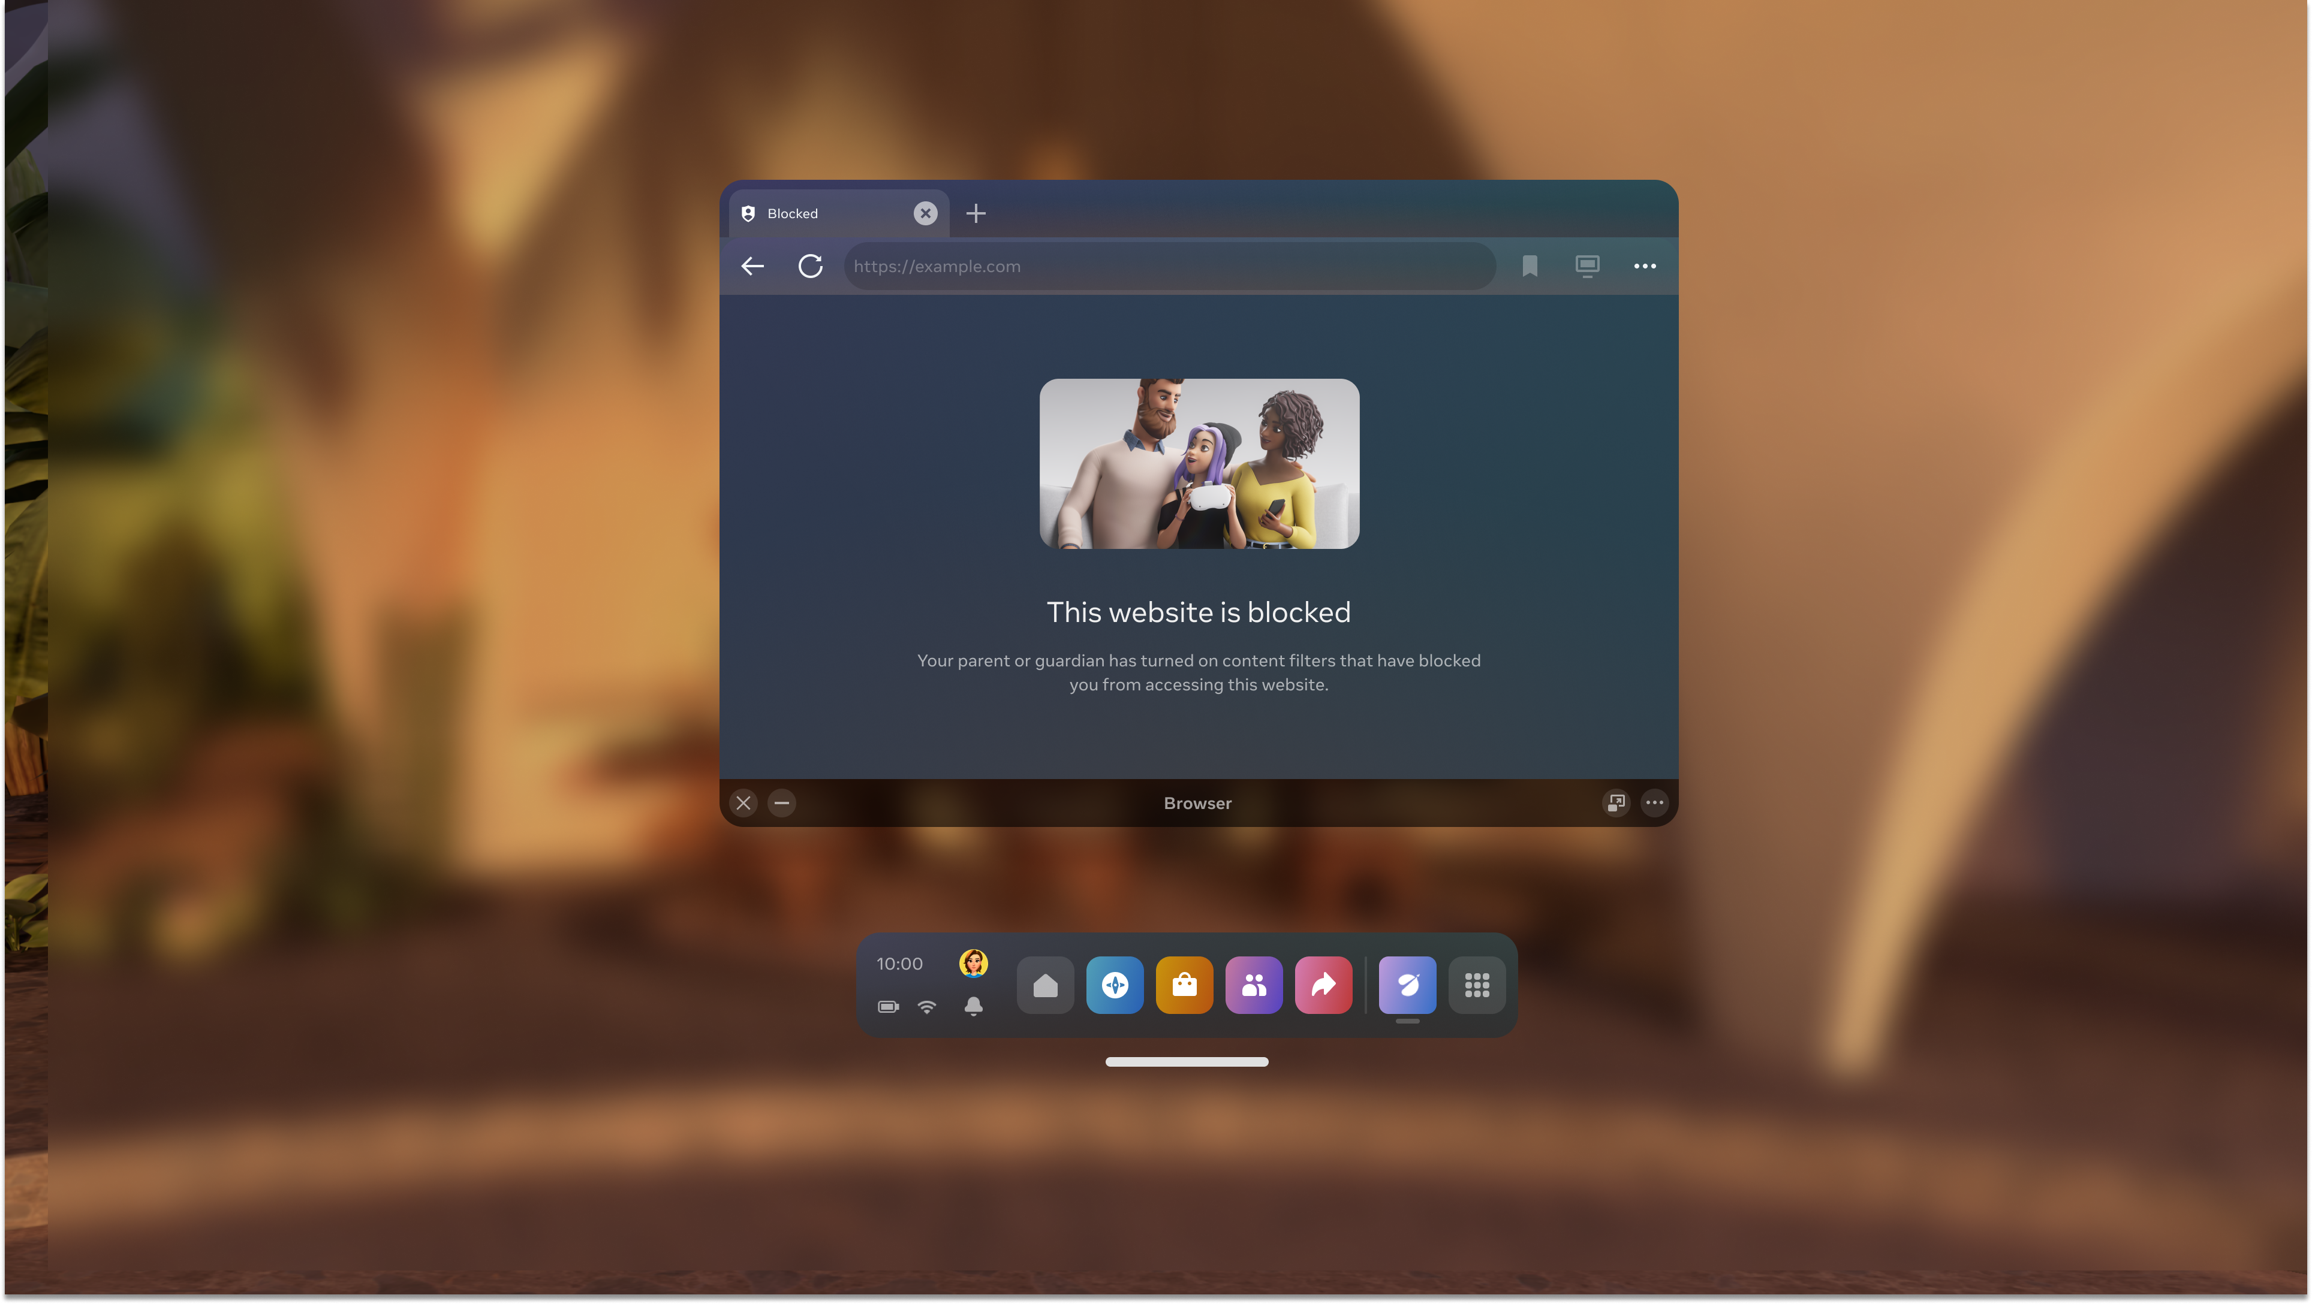Reload the blocked page

(809, 266)
